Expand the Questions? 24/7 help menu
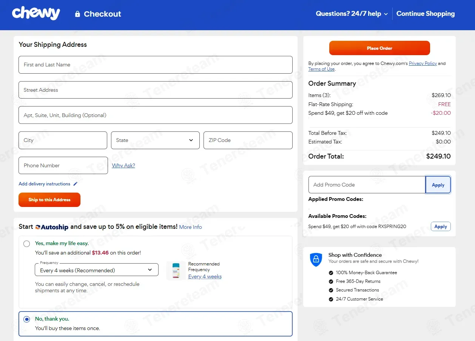 tap(352, 14)
